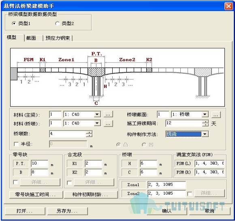
Task: Close the 悬臂法桥梁建模助手 dialog
Action: click(x=229, y=6)
